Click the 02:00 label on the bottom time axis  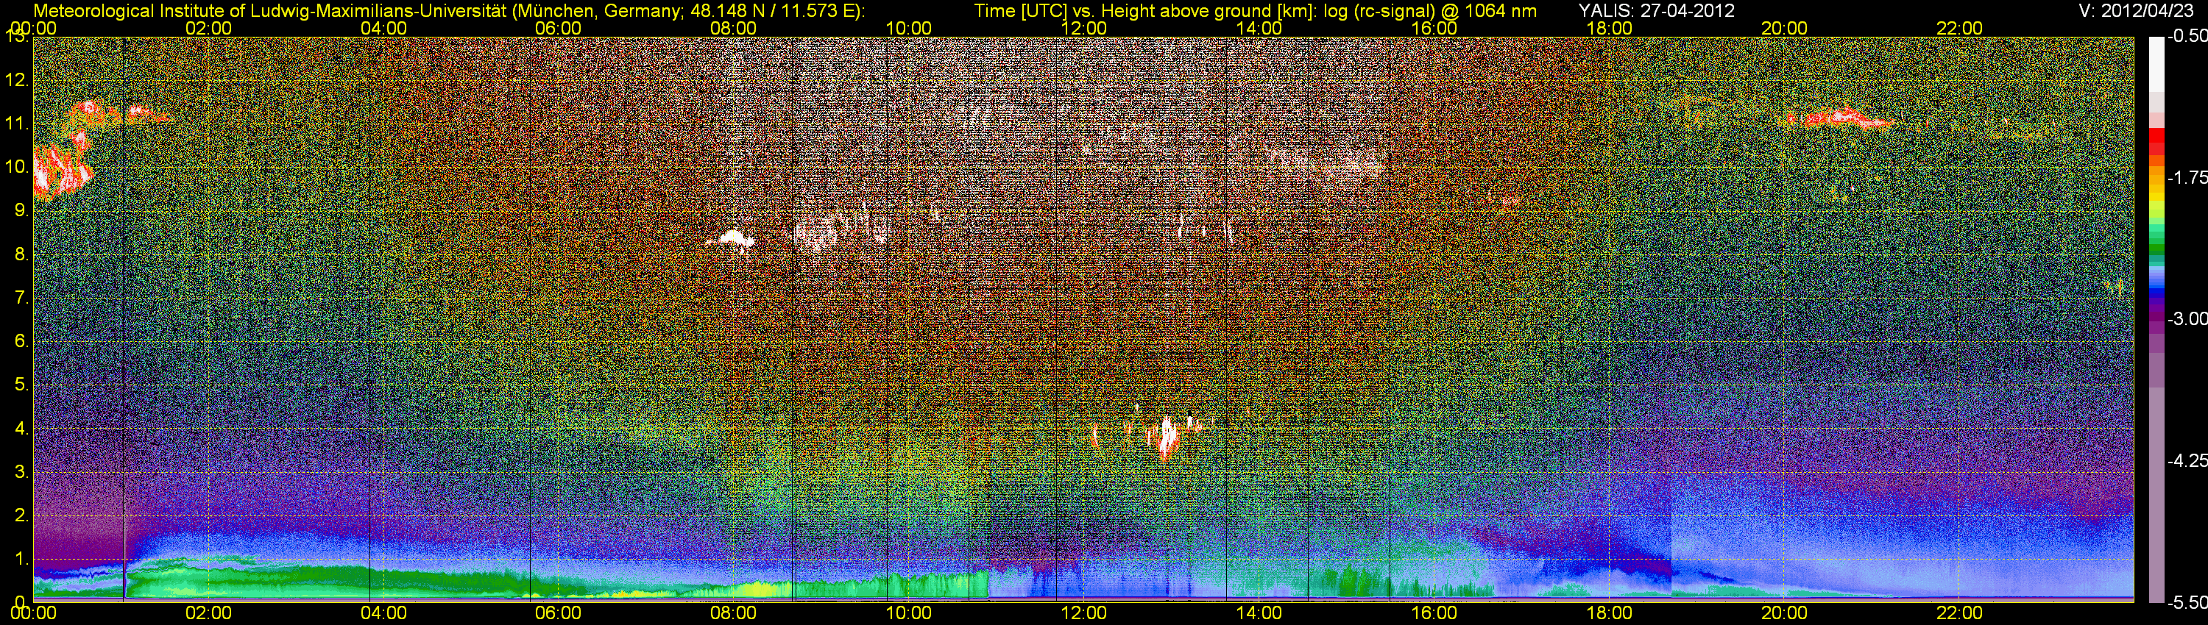pos(208,613)
